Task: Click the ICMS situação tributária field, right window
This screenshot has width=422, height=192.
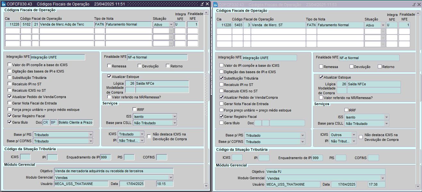Action: click(237, 158)
